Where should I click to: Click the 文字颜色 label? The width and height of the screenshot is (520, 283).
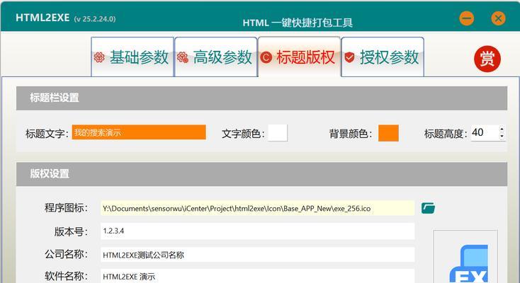coord(243,134)
